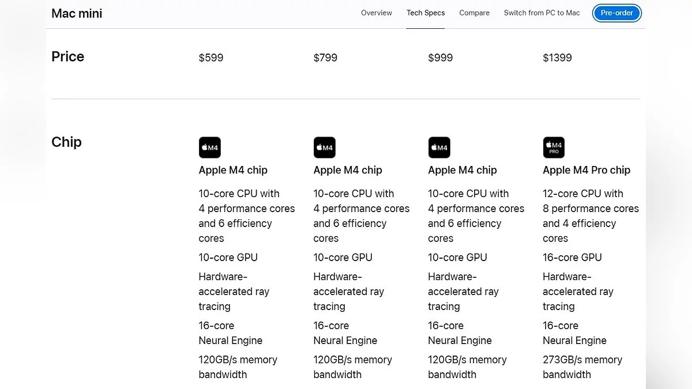Click the Price section heading
This screenshot has width=692, height=389.
(67, 56)
